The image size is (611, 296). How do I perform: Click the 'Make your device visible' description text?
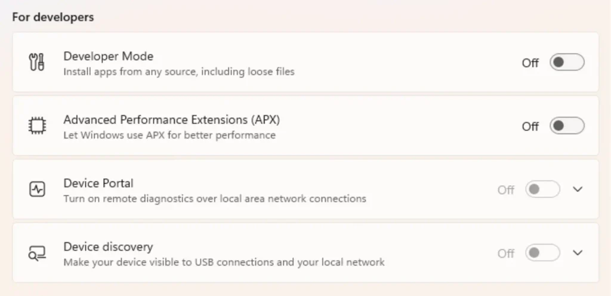[224, 262]
